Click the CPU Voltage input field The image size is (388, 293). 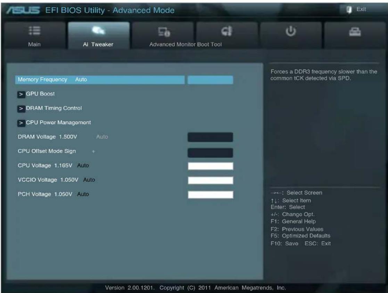pyautogui.click(x=210, y=166)
